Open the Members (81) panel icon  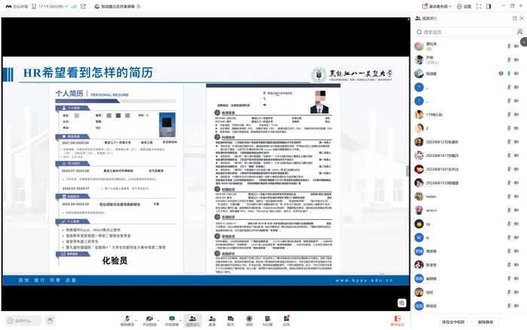coord(192,319)
